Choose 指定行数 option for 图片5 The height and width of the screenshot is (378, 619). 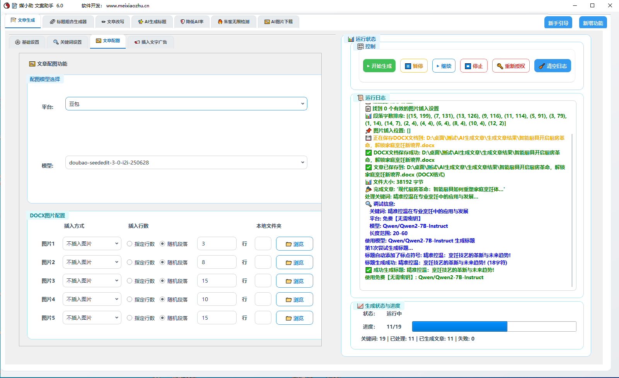[130, 318]
